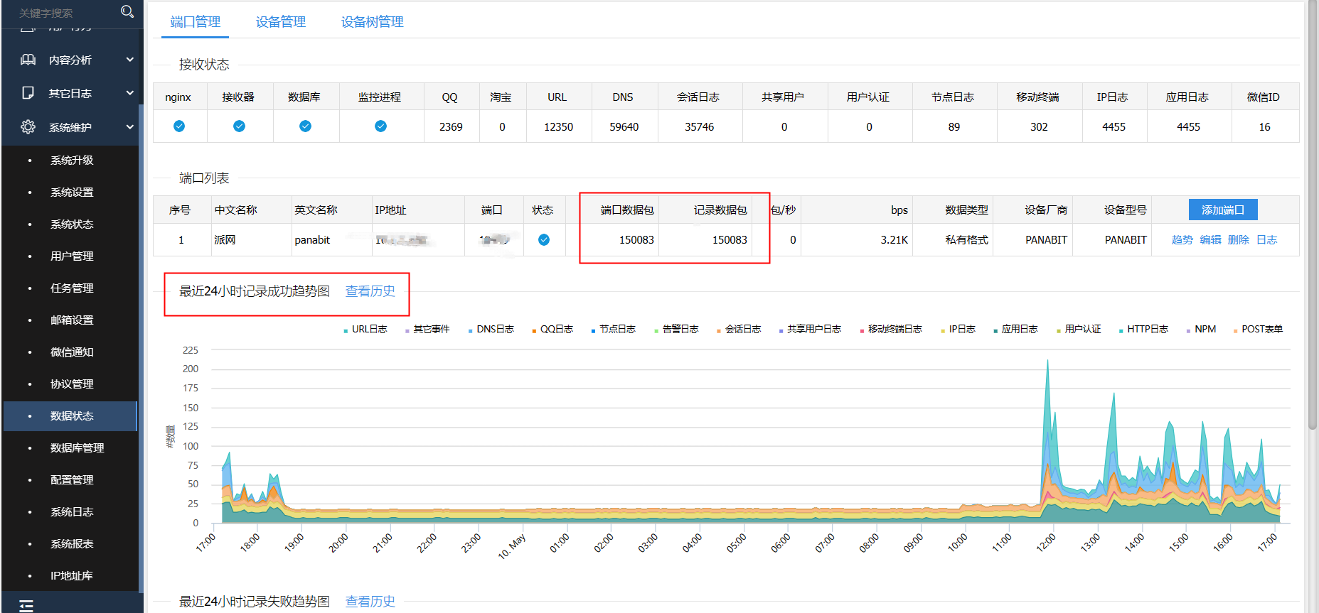The width and height of the screenshot is (1319, 613).
Task: Open 日志 link for 派网 port
Action: click(x=1267, y=240)
